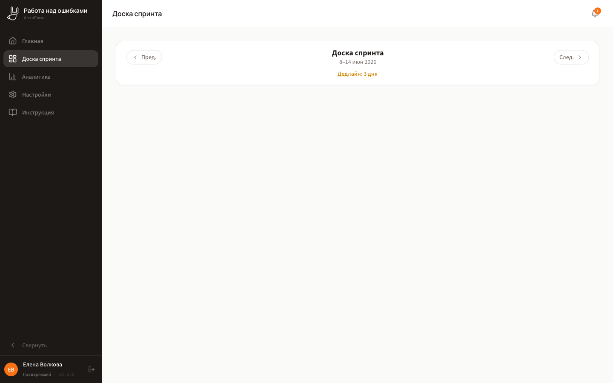The width and height of the screenshot is (613, 383).
Task: Open Главная menu item
Action: 51,41
